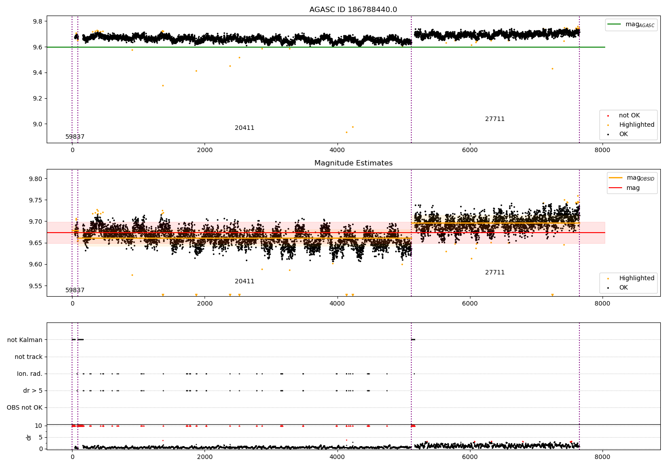Click the y-axis tick '9.4' in the top panel

(x=37, y=72)
